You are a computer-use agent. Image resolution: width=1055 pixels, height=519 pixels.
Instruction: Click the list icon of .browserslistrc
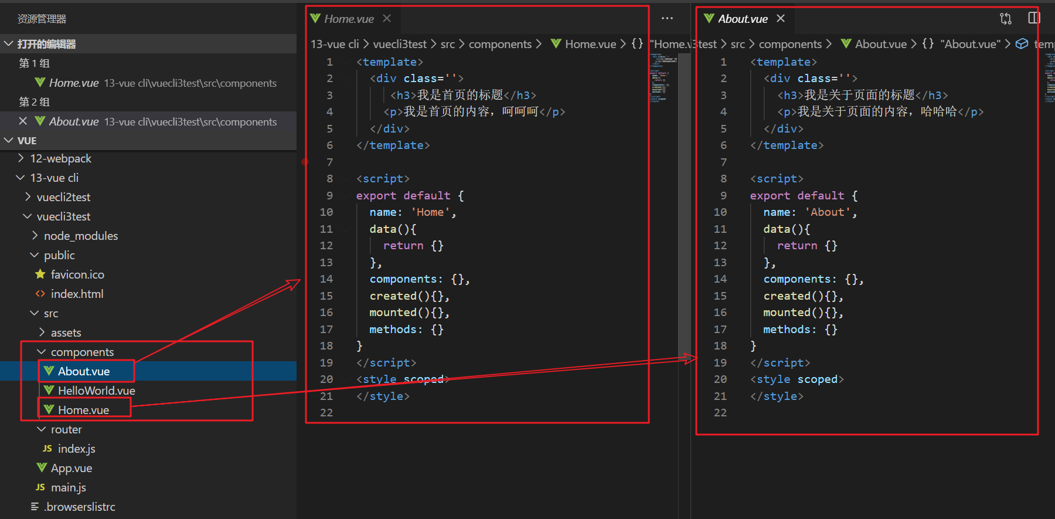[x=35, y=507]
